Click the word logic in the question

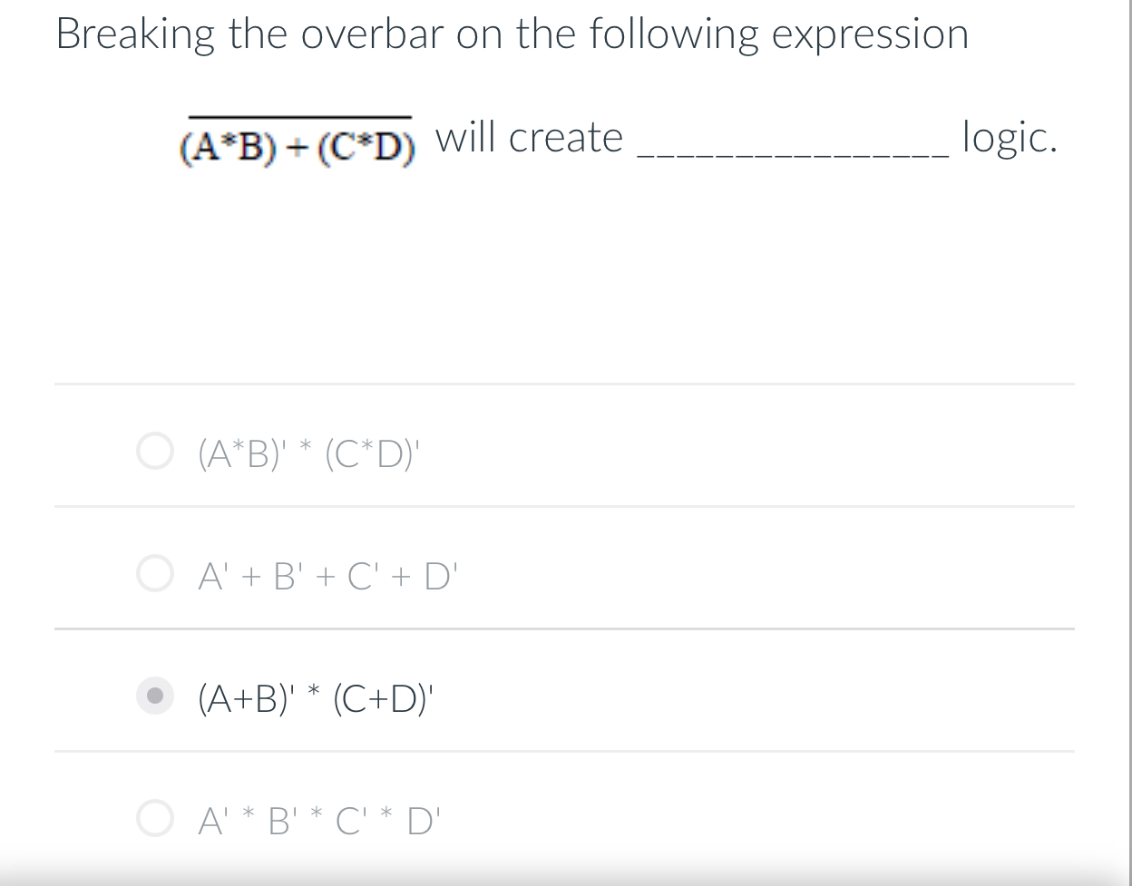pyautogui.click(x=1008, y=139)
